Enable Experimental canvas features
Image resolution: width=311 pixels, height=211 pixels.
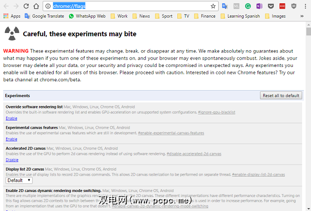[11, 139]
